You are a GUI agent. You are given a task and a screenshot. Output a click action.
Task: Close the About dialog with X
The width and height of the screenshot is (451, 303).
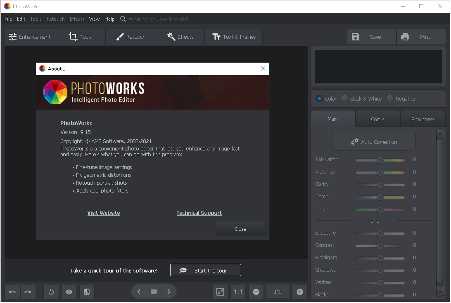263,68
